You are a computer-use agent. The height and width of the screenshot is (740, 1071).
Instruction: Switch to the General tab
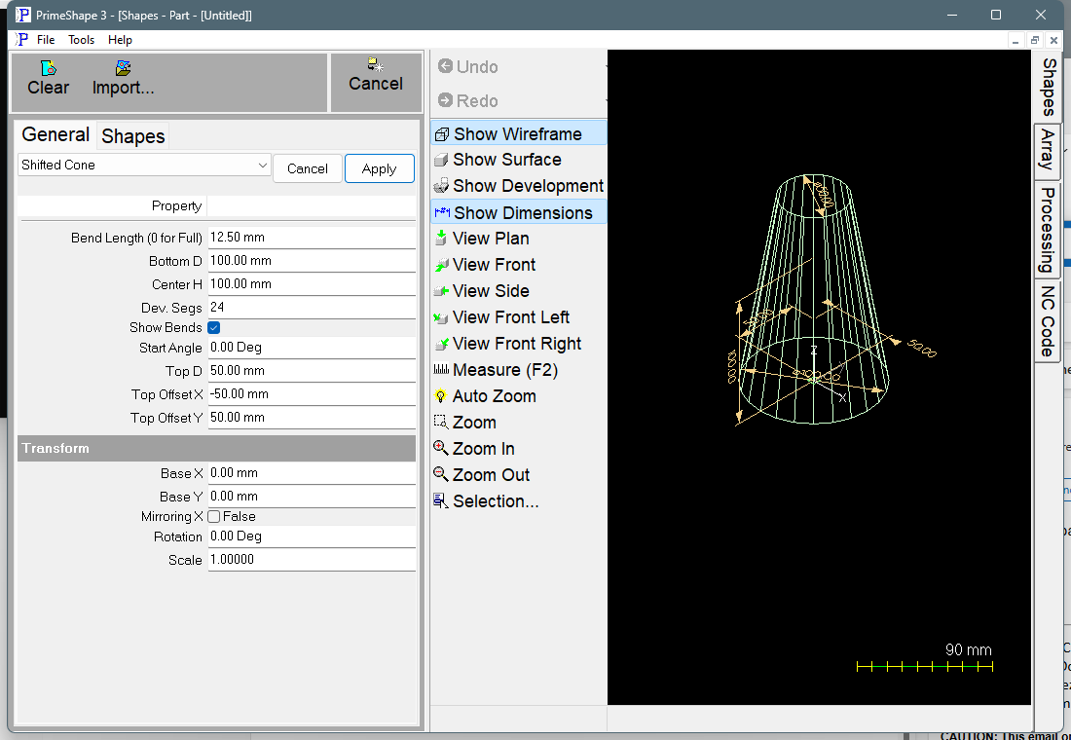pyautogui.click(x=55, y=134)
